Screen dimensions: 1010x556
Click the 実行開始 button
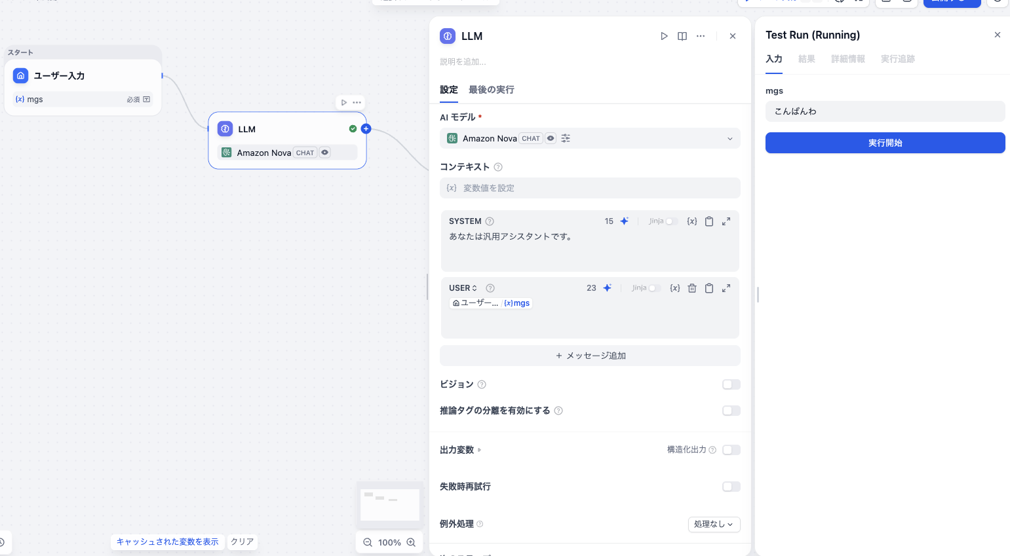(x=885, y=143)
